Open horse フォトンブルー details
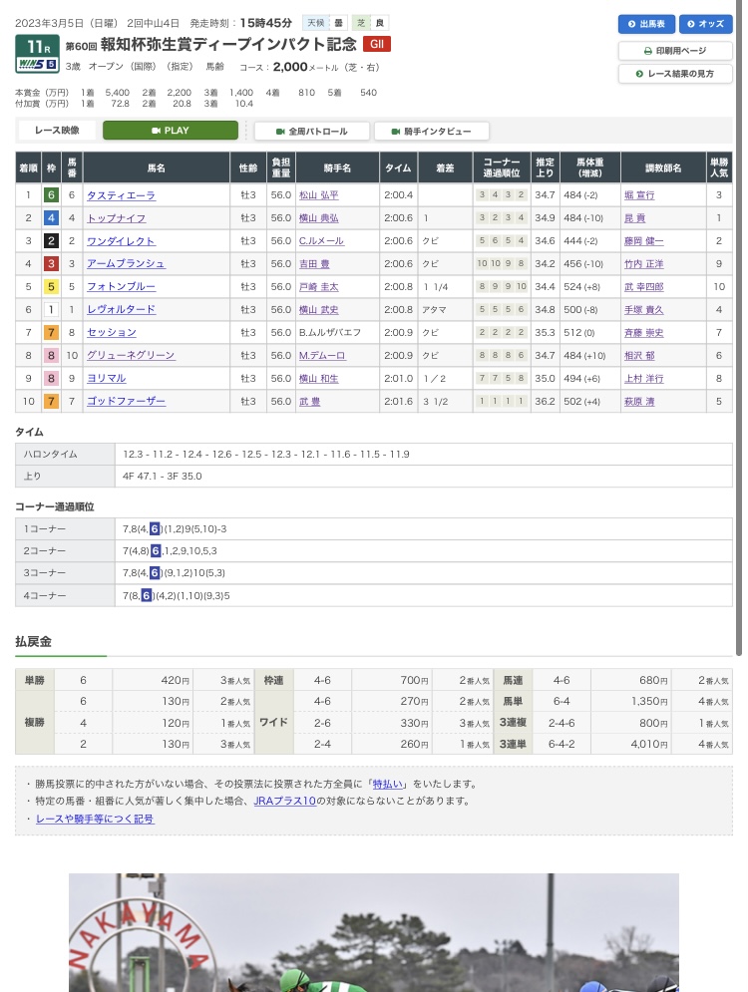748x992 pixels. [x=121, y=286]
